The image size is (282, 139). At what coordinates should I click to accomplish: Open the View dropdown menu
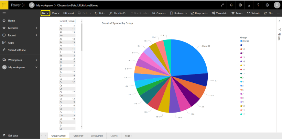(56, 13)
